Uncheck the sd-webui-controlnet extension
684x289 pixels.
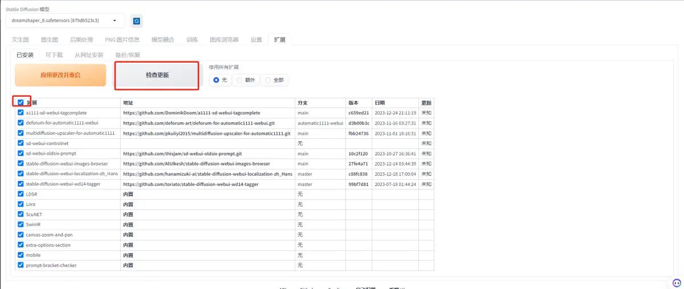point(21,143)
